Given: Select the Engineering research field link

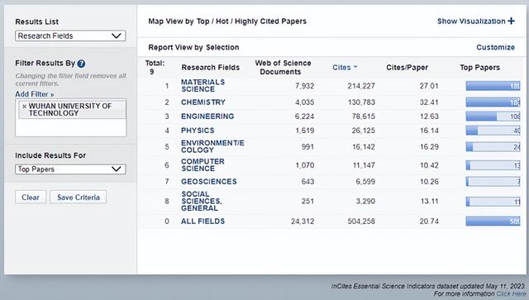Looking at the screenshot, I should [x=207, y=117].
